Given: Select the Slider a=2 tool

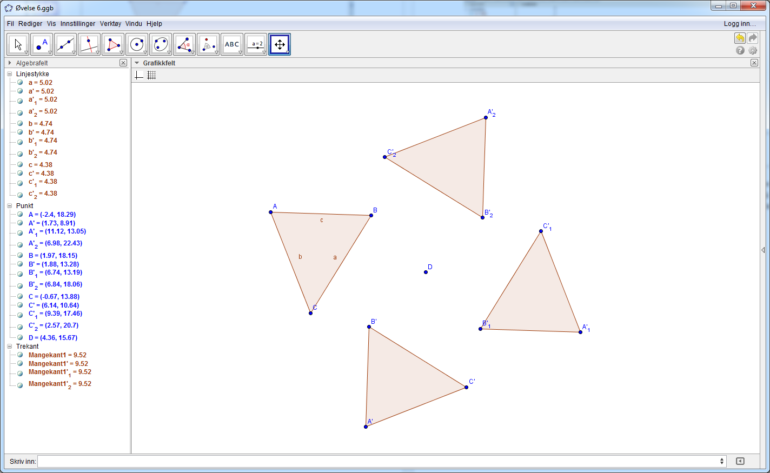Looking at the screenshot, I should [x=256, y=44].
